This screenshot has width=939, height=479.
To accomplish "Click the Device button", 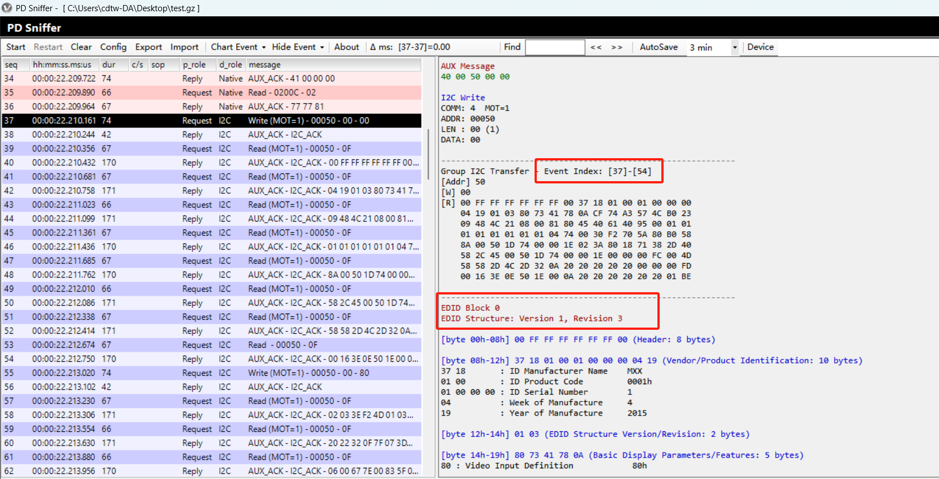I will [x=760, y=47].
